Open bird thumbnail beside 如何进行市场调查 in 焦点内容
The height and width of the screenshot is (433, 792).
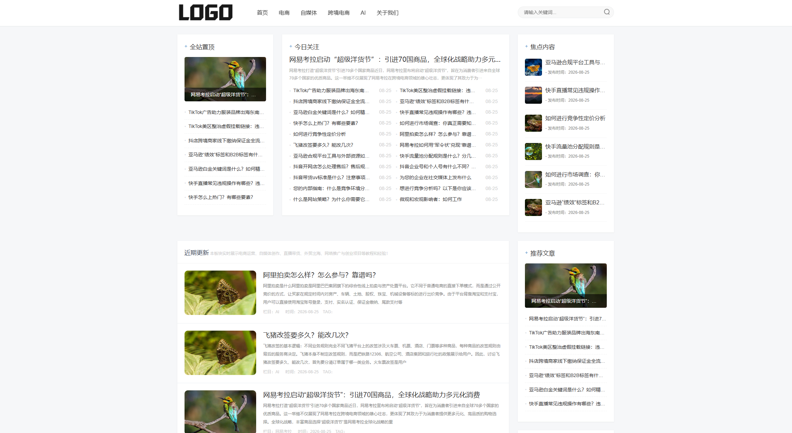click(x=533, y=179)
